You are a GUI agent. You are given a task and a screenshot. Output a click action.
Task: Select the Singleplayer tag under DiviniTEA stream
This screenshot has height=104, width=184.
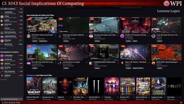click(x=43, y=41)
